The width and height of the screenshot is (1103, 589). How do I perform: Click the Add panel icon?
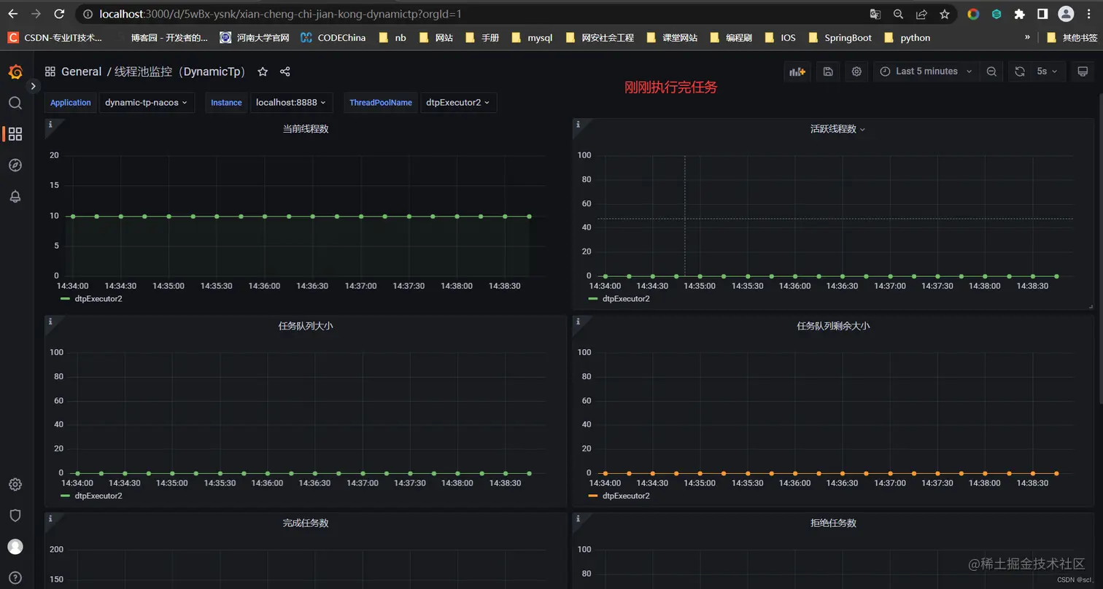[x=797, y=71]
